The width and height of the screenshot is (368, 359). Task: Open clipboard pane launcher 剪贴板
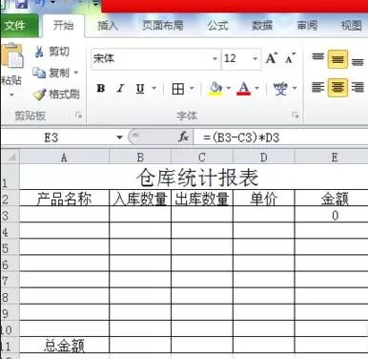(79, 116)
